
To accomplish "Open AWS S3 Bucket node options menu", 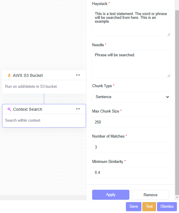I will (x=78, y=75).
